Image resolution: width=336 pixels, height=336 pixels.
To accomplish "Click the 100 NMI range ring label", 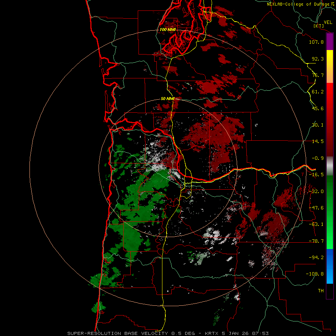I will click(x=168, y=29).
